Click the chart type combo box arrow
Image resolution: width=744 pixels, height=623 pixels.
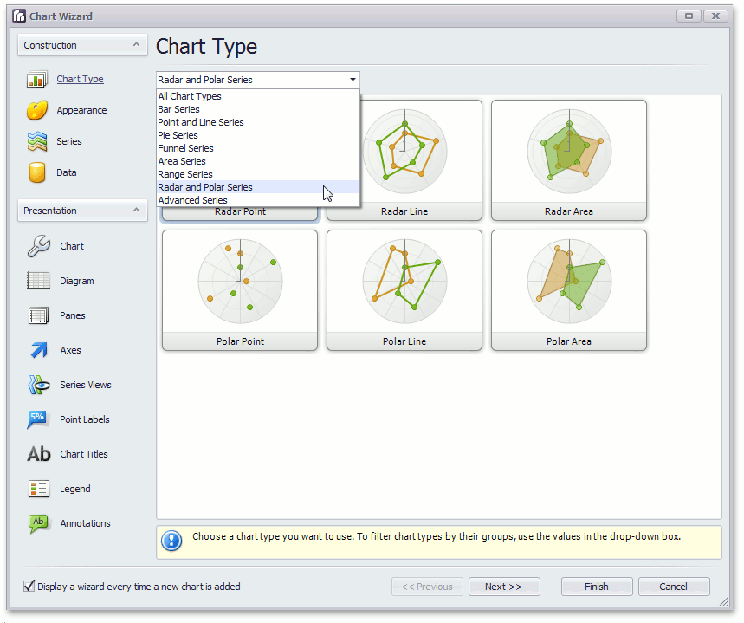(353, 80)
